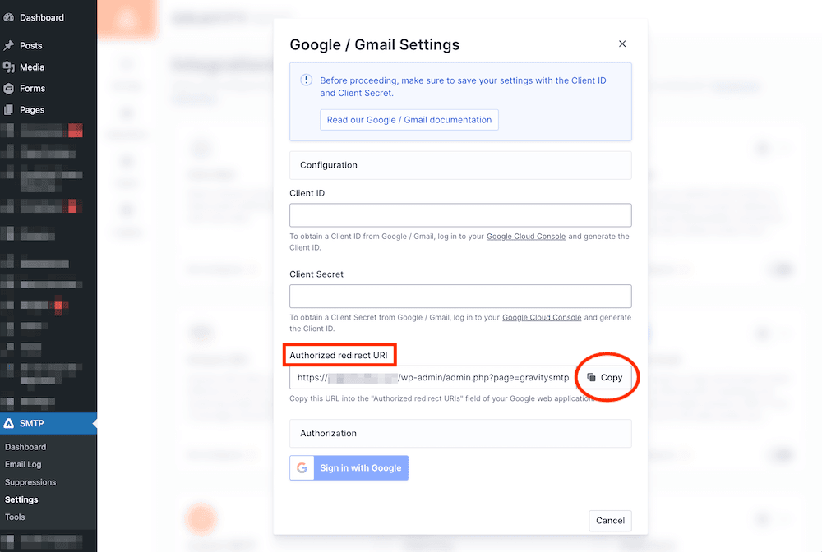Open SMTP Tools submenu item
The image size is (822, 552).
(15, 517)
